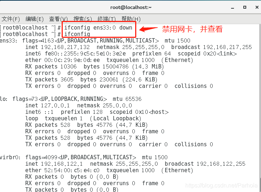Click RX packets 10306 value
Image resolution: width=261 pixels, height=192 pixels.
pos(68,67)
